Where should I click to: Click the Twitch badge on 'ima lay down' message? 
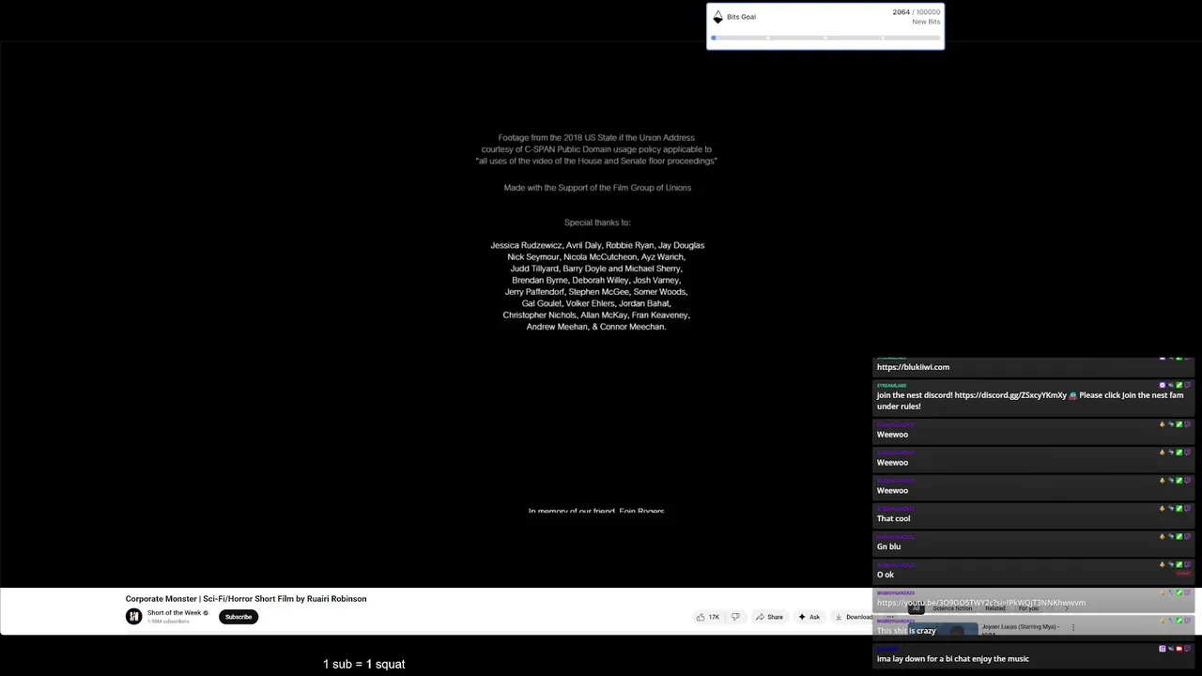click(x=1188, y=649)
